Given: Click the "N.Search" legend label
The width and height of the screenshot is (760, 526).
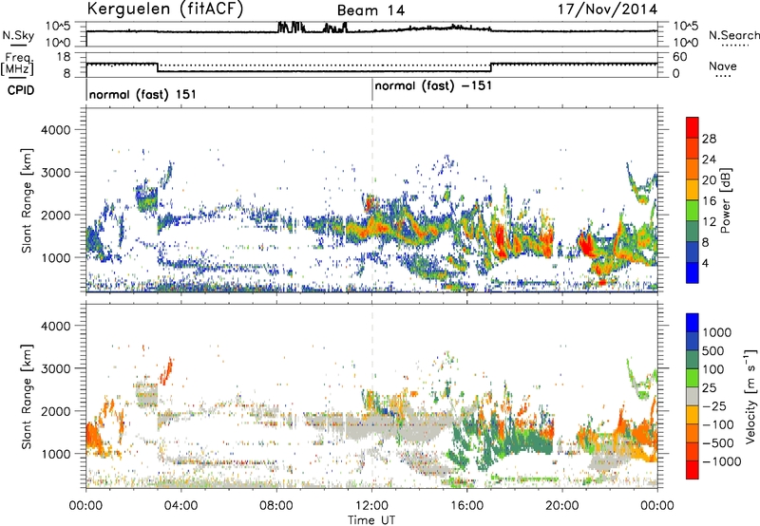Looking at the screenshot, I should (x=733, y=35).
